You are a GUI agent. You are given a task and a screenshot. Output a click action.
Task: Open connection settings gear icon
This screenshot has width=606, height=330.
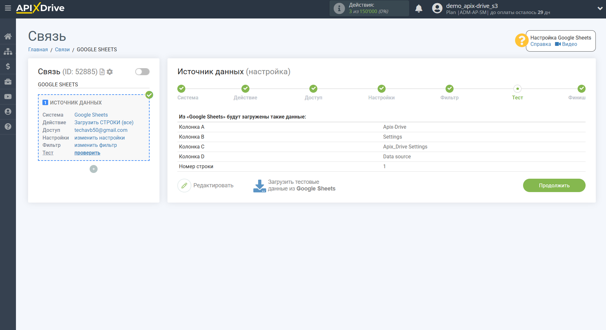tap(110, 72)
